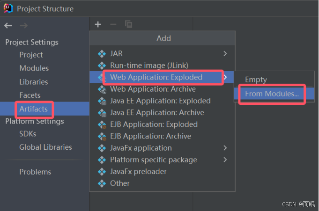
Task: Click the Java EE Application: Archive icon
Action: 102,113
